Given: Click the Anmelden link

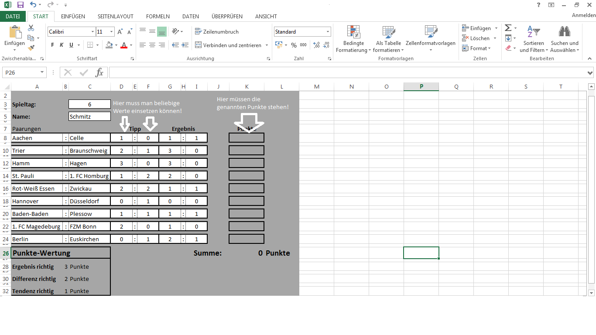Looking at the screenshot, I should [x=583, y=14].
